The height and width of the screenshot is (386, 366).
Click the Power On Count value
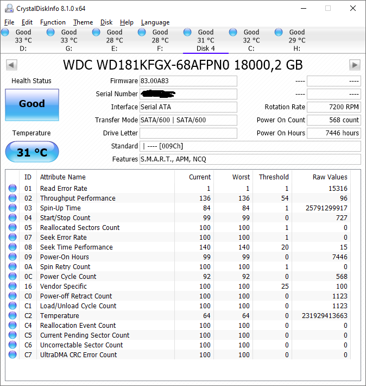334,120
